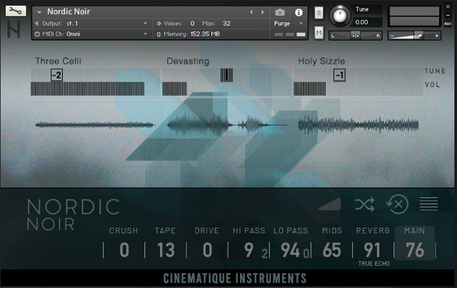Click the Three Celli layer name

(x=59, y=61)
